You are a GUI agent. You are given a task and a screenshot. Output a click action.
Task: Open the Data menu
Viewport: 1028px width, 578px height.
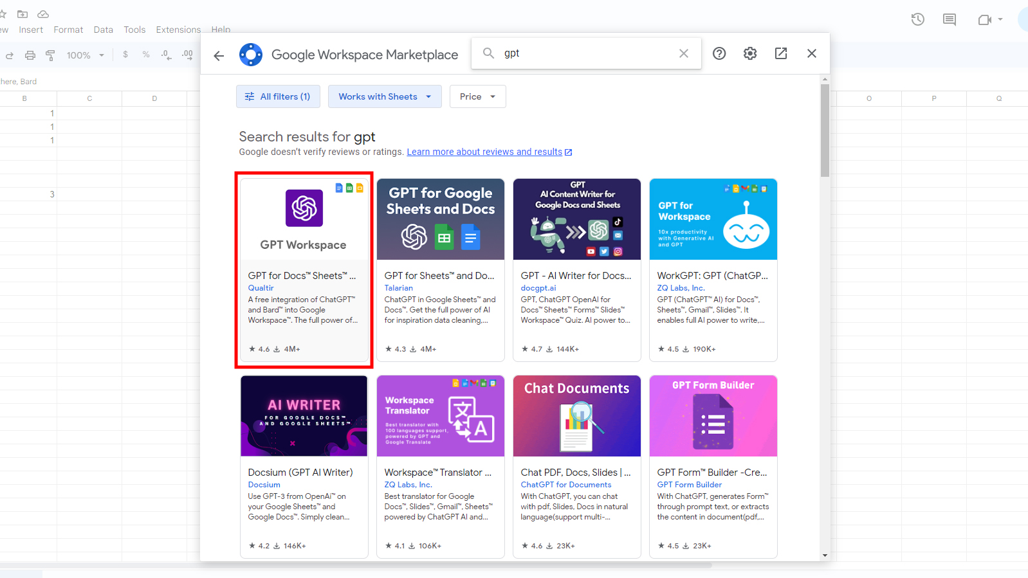click(103, 30)
